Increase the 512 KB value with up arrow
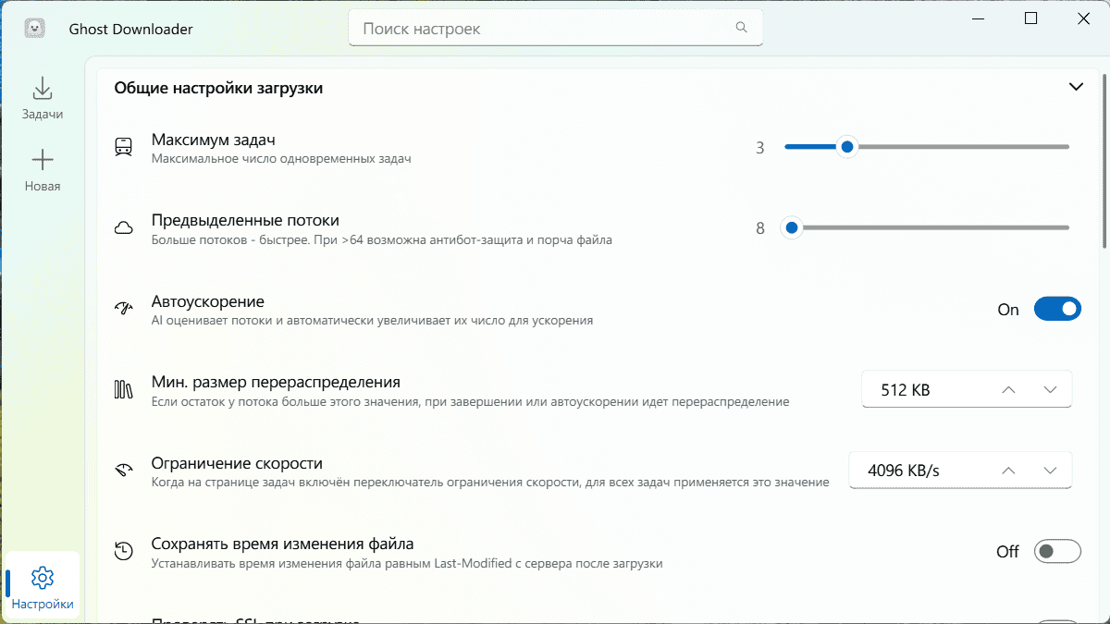The image size is (1110, 624). point(1009,389)
